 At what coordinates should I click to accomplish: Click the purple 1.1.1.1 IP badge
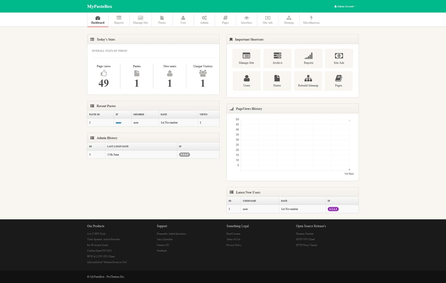point(333,209)
